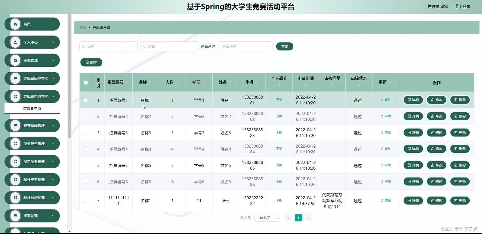Click the icon for 类型管理
Screen dimensions: 482x234
click(x=15, y=216)
